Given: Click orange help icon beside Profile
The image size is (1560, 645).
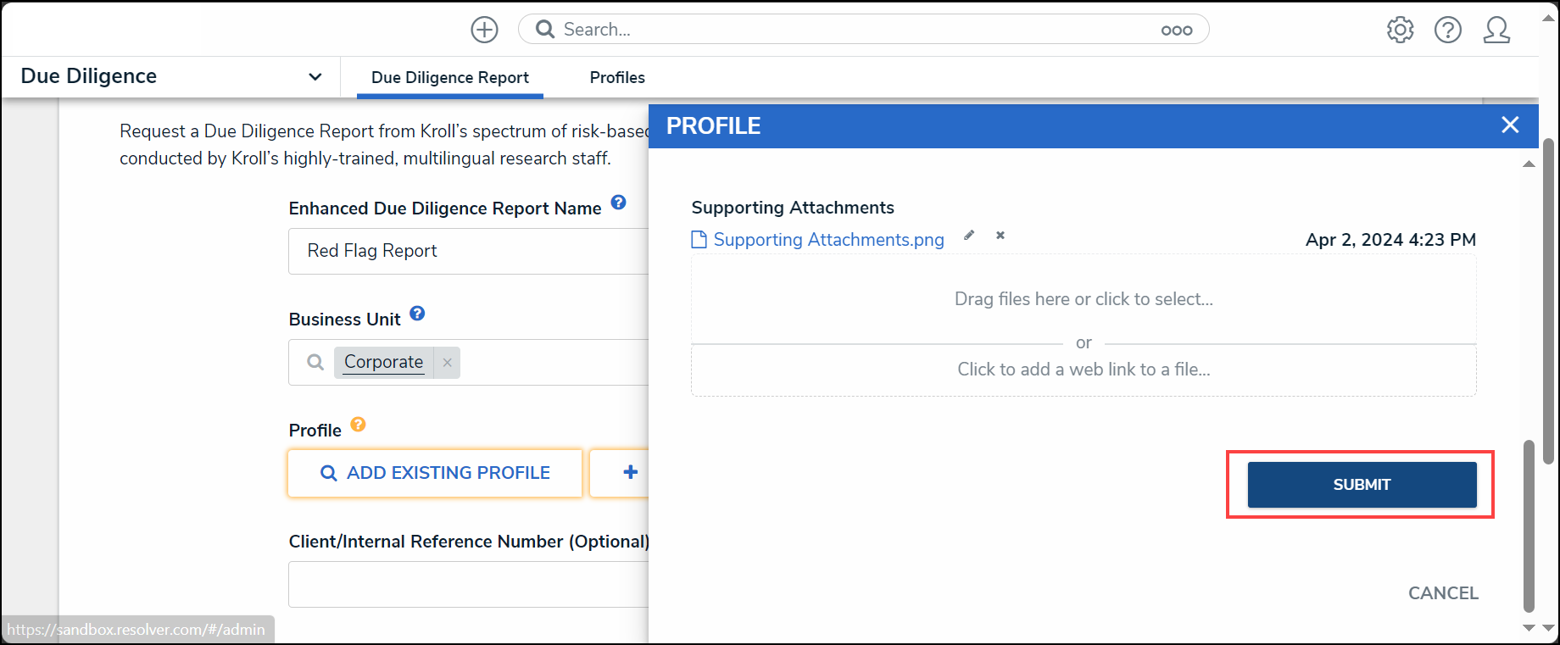Looking at the screenshot, I should click(x=358, y=425).
